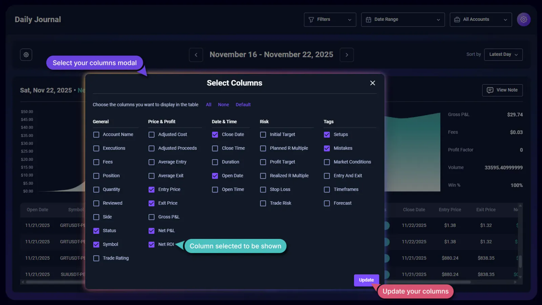The height and width of the screenshot is (305, 542).
Task: Click the chat bubble icon in View Note
Action: click(x=490, y=90)
